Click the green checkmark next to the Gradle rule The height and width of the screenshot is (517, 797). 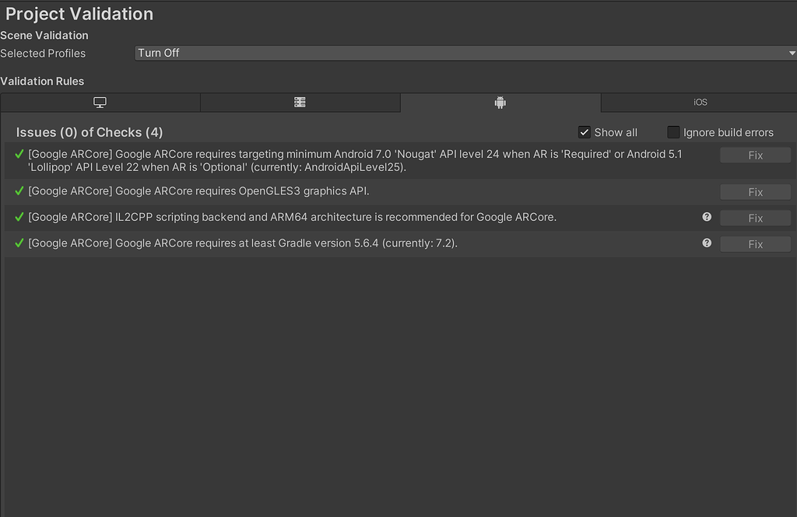pos(19,243)
